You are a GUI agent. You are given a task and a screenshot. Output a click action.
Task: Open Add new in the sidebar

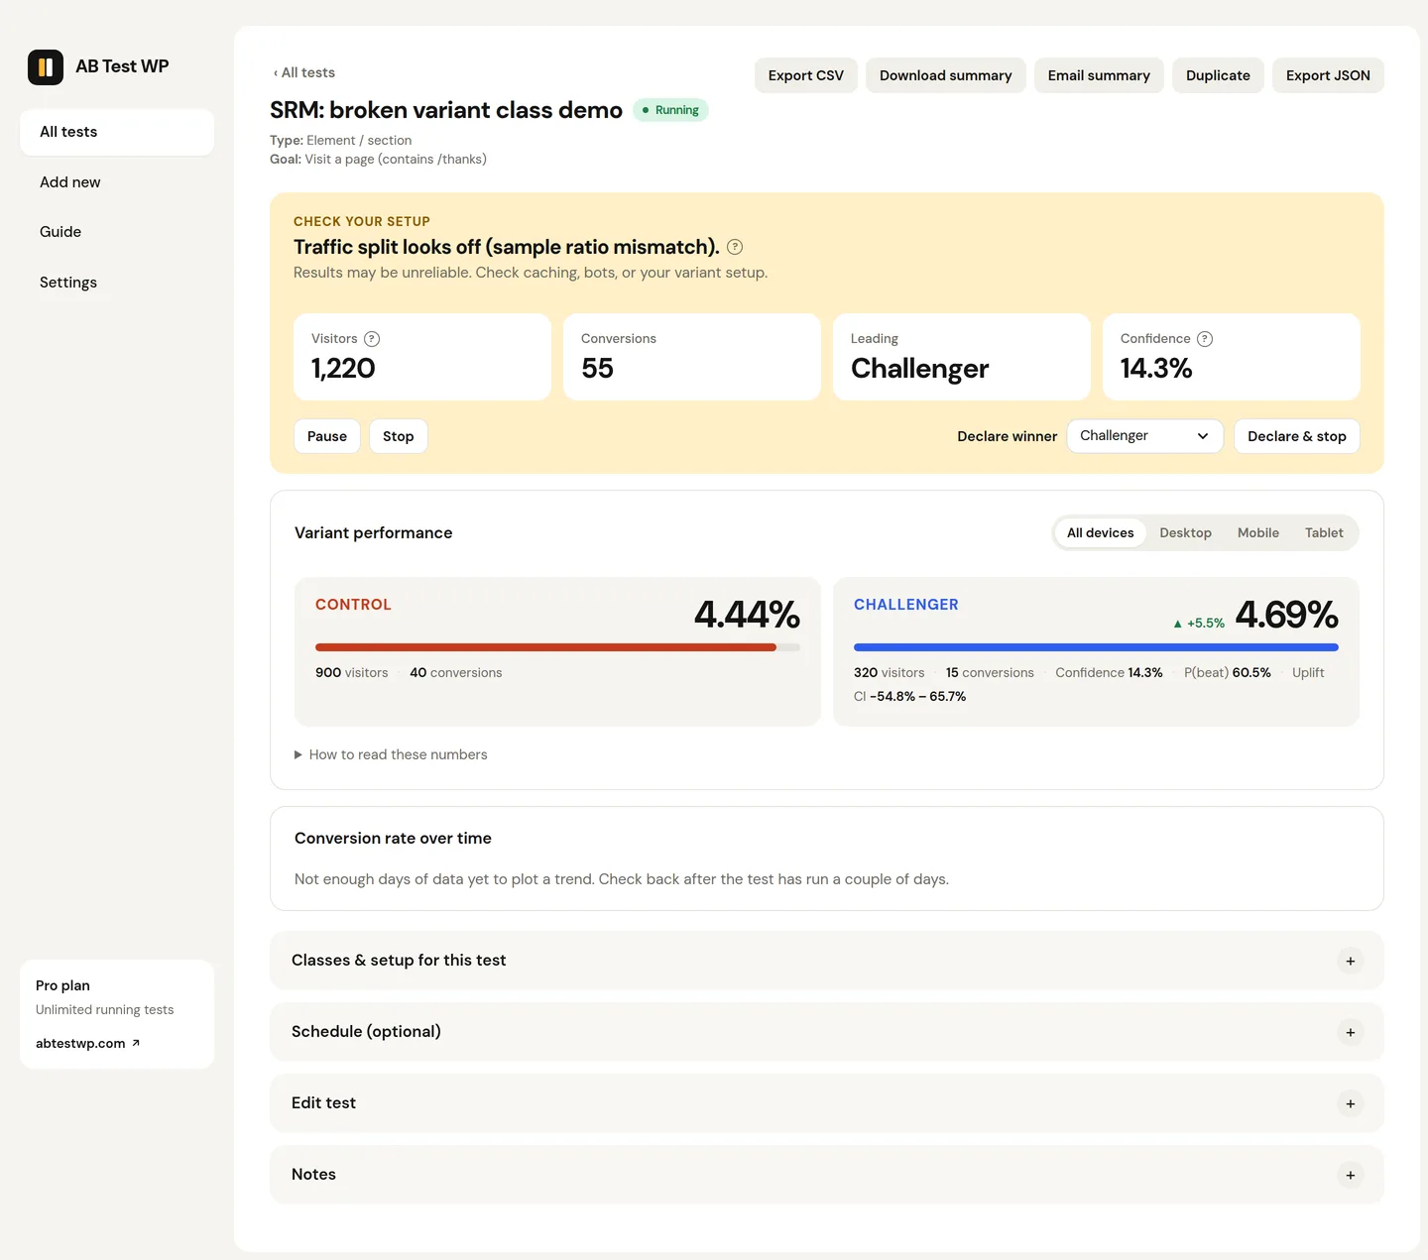coord(117,182)
